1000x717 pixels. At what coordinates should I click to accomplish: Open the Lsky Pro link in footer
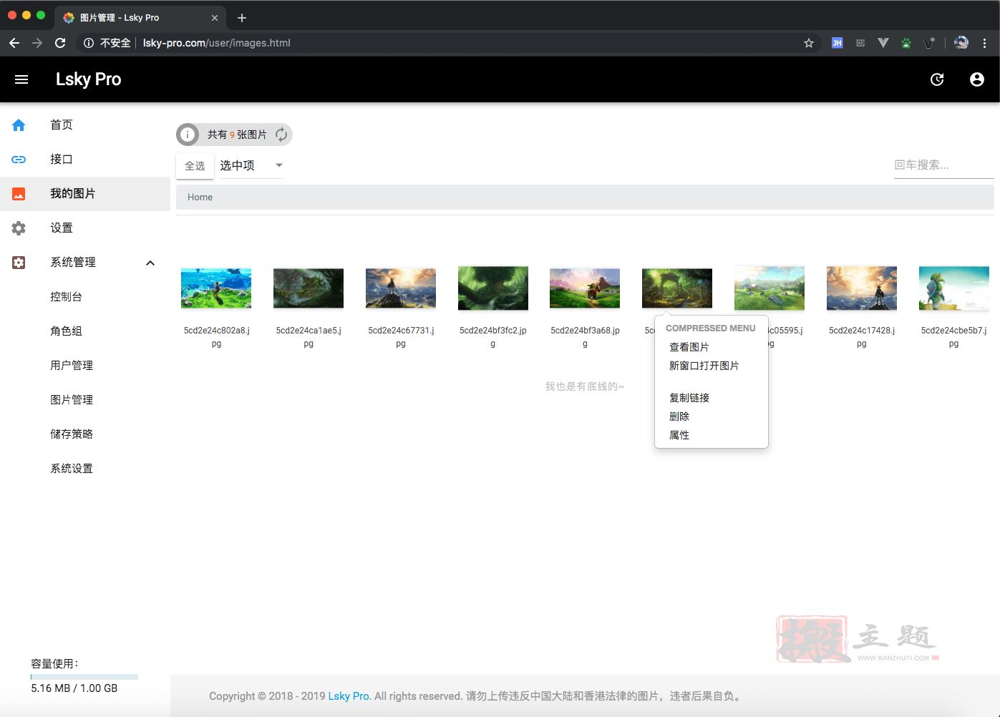point(349,696)
